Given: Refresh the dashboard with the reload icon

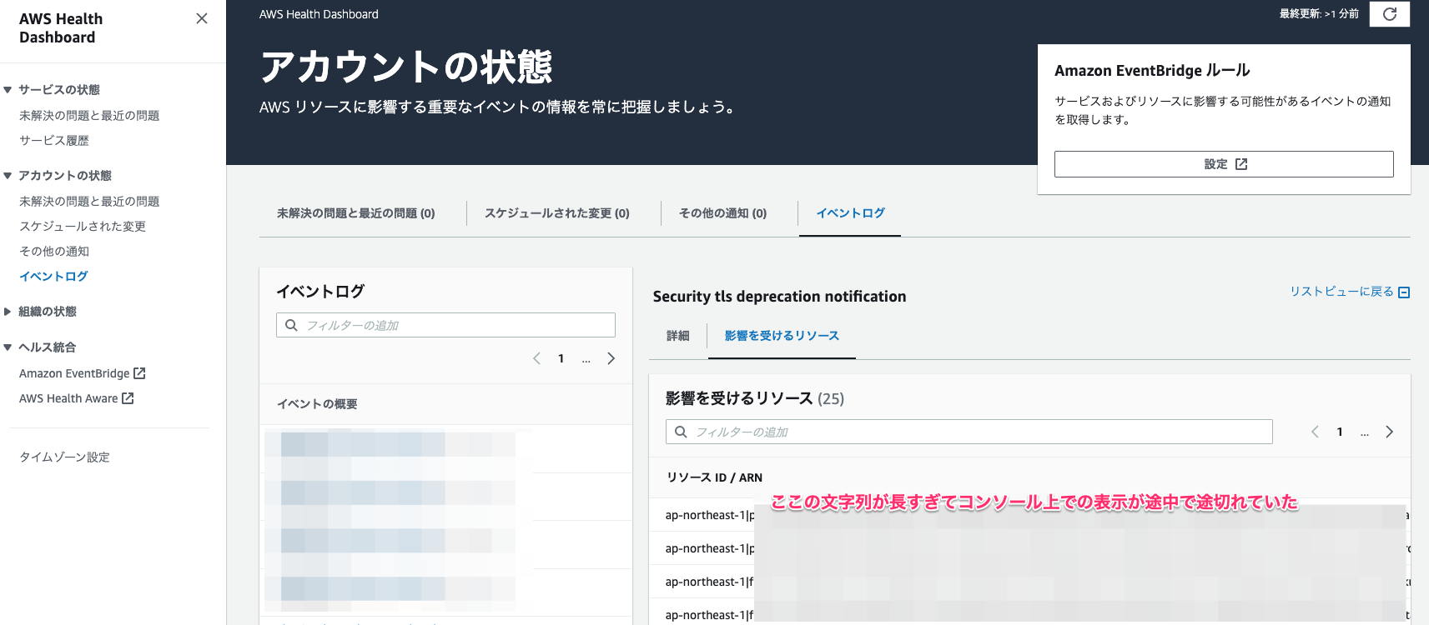Looking at the screenshot, I should pyautogui.click(x=1390, y=14).
